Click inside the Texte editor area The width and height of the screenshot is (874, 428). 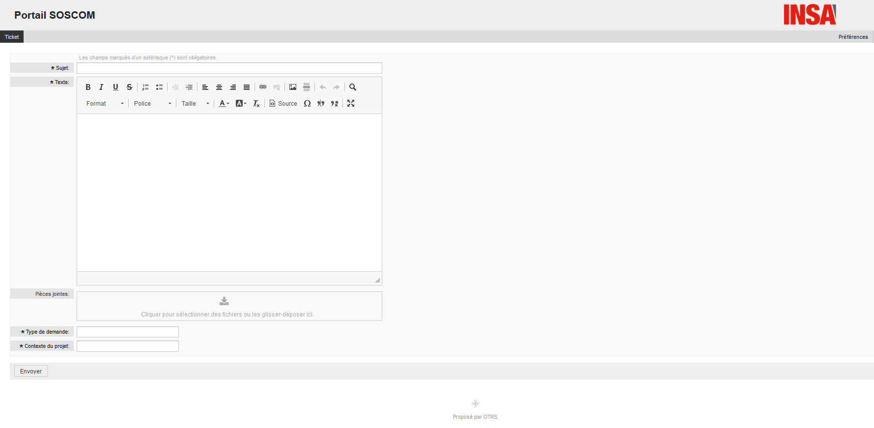229,193
